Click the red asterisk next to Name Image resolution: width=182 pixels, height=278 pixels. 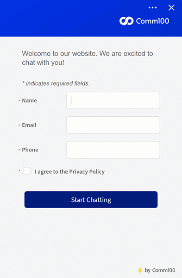19,101
